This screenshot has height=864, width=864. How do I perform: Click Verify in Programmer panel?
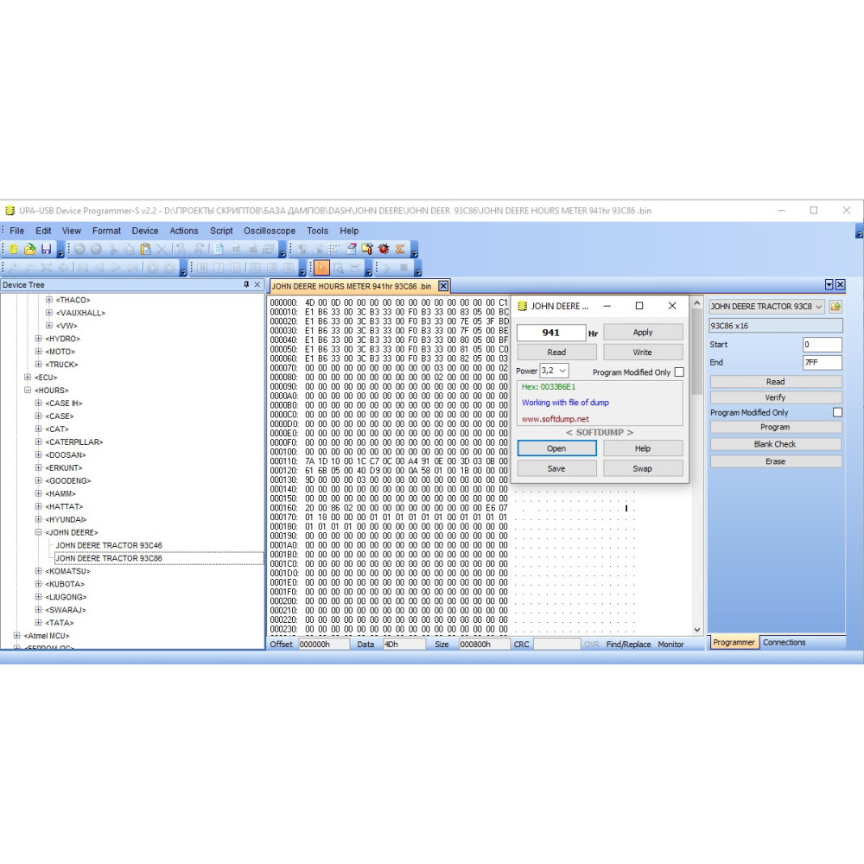[x=775, y=397]
